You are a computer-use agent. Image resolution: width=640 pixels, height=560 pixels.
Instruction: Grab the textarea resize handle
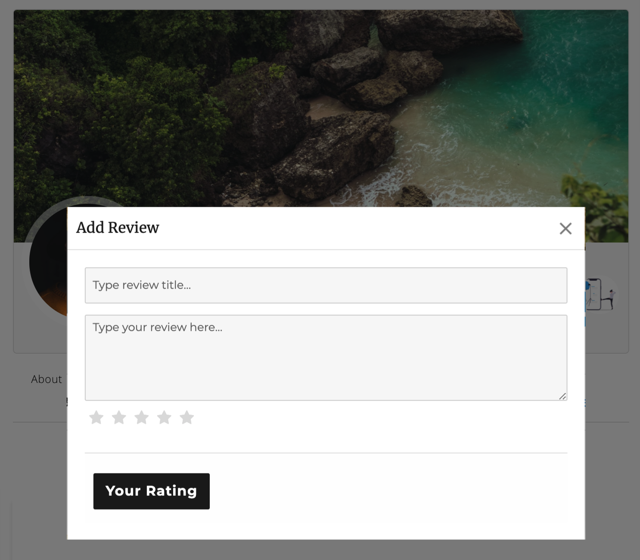(x=562, y=396)
